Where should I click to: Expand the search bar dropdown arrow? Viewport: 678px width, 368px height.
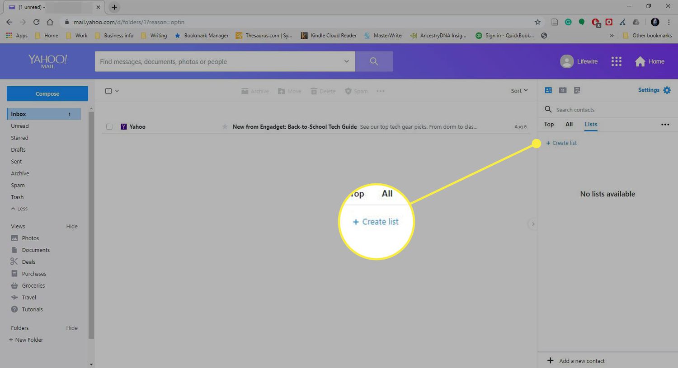click(346, 61)
